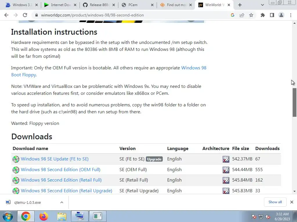Click disc icon beside SE Update row
Viewport: 297px width, 222px height.
(x=16, y=159)
